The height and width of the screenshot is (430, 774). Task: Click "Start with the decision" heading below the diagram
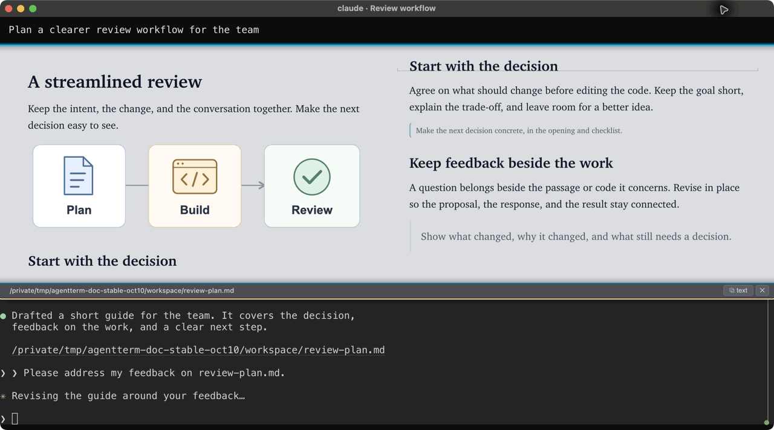pyautogui.click(x=102, y=261)
